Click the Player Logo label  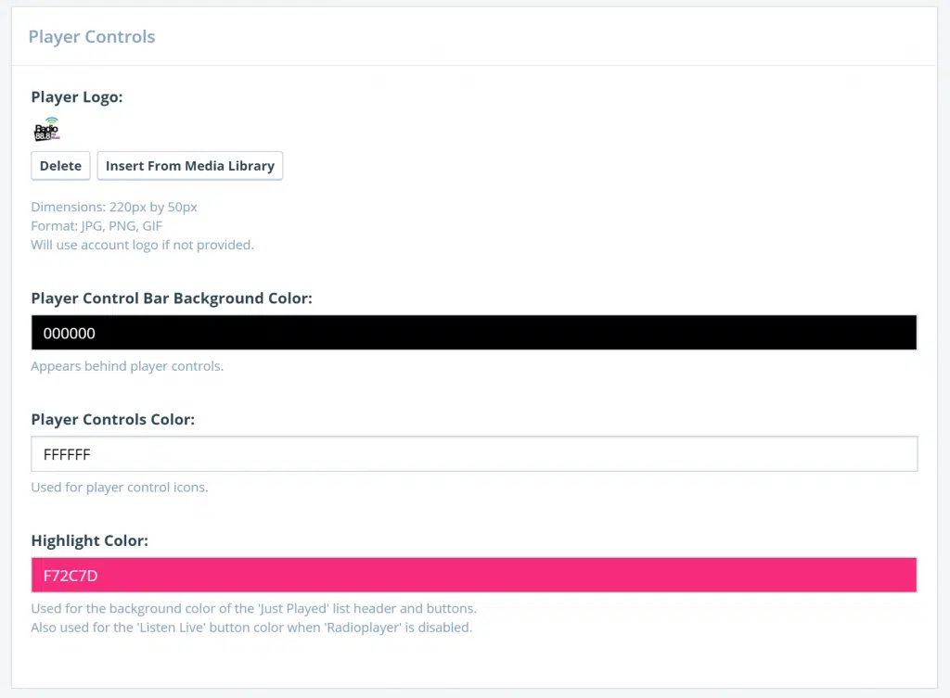coord(77,97)
